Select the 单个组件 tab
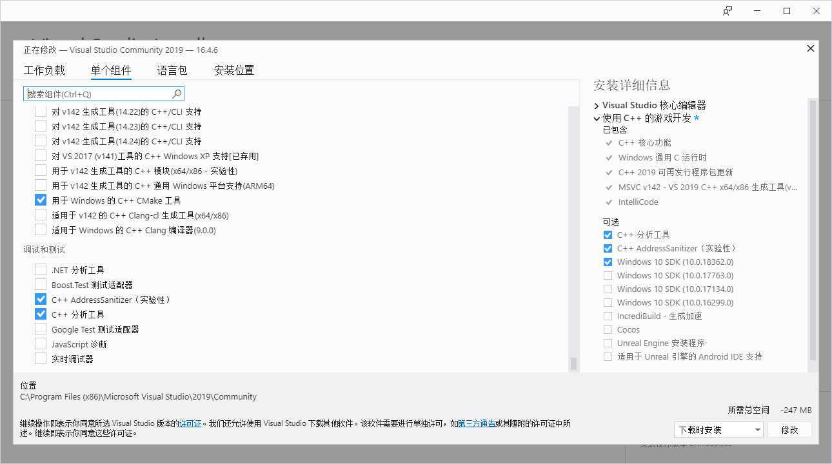 [x=111, y=70]
